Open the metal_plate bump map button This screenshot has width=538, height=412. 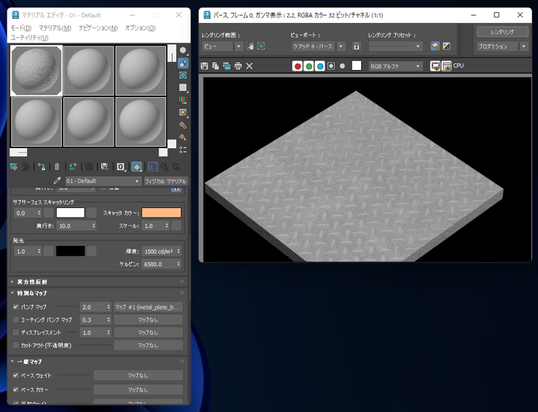[x=148, y=307]
